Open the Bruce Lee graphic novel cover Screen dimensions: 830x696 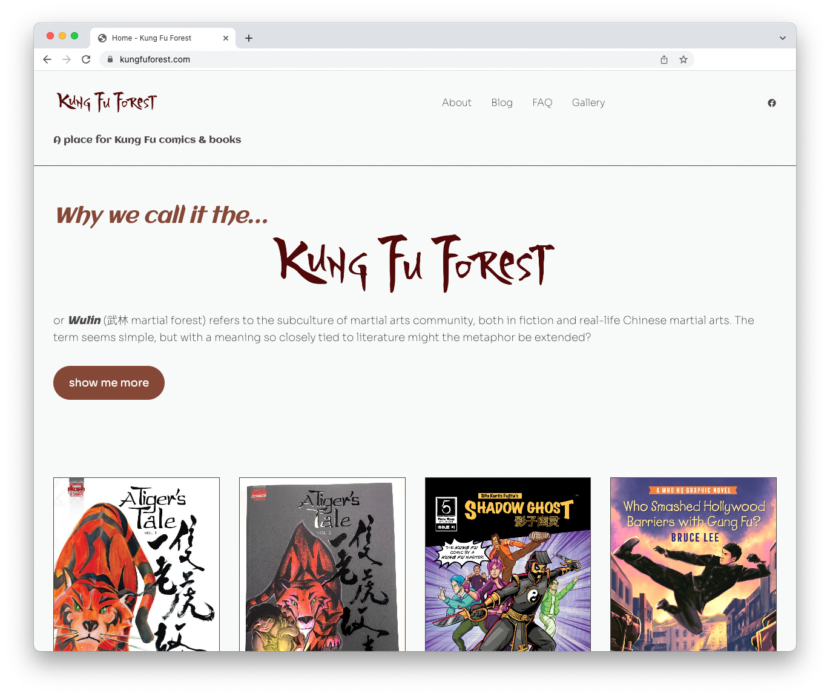coord(693,565)
